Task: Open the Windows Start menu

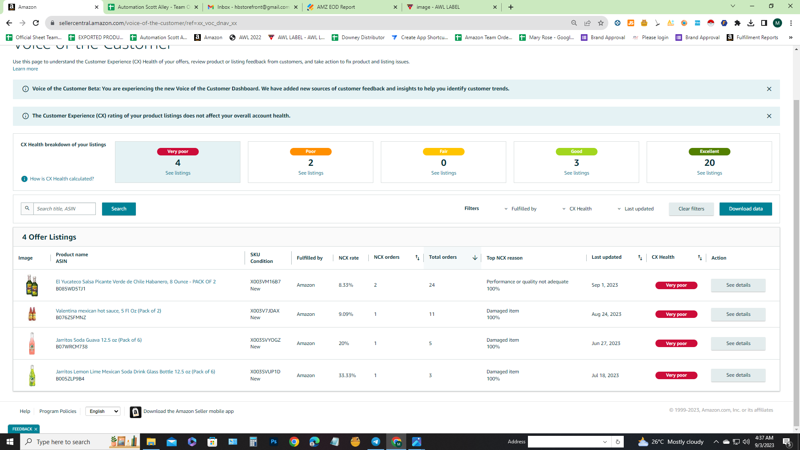Action: (x=10, y=442)
